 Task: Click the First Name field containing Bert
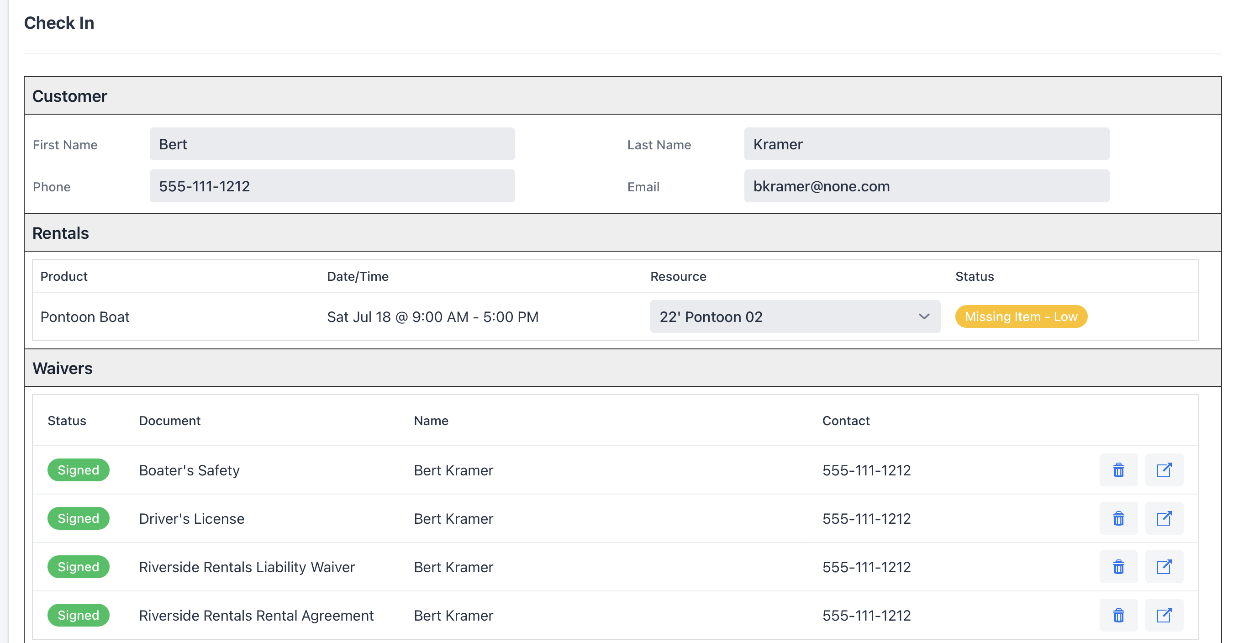point(332,144)
